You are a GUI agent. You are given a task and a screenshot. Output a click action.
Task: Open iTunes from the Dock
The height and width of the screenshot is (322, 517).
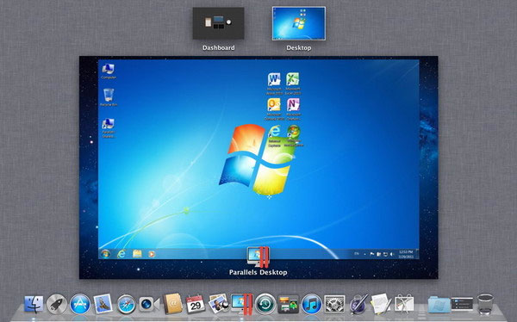point(311,304)
